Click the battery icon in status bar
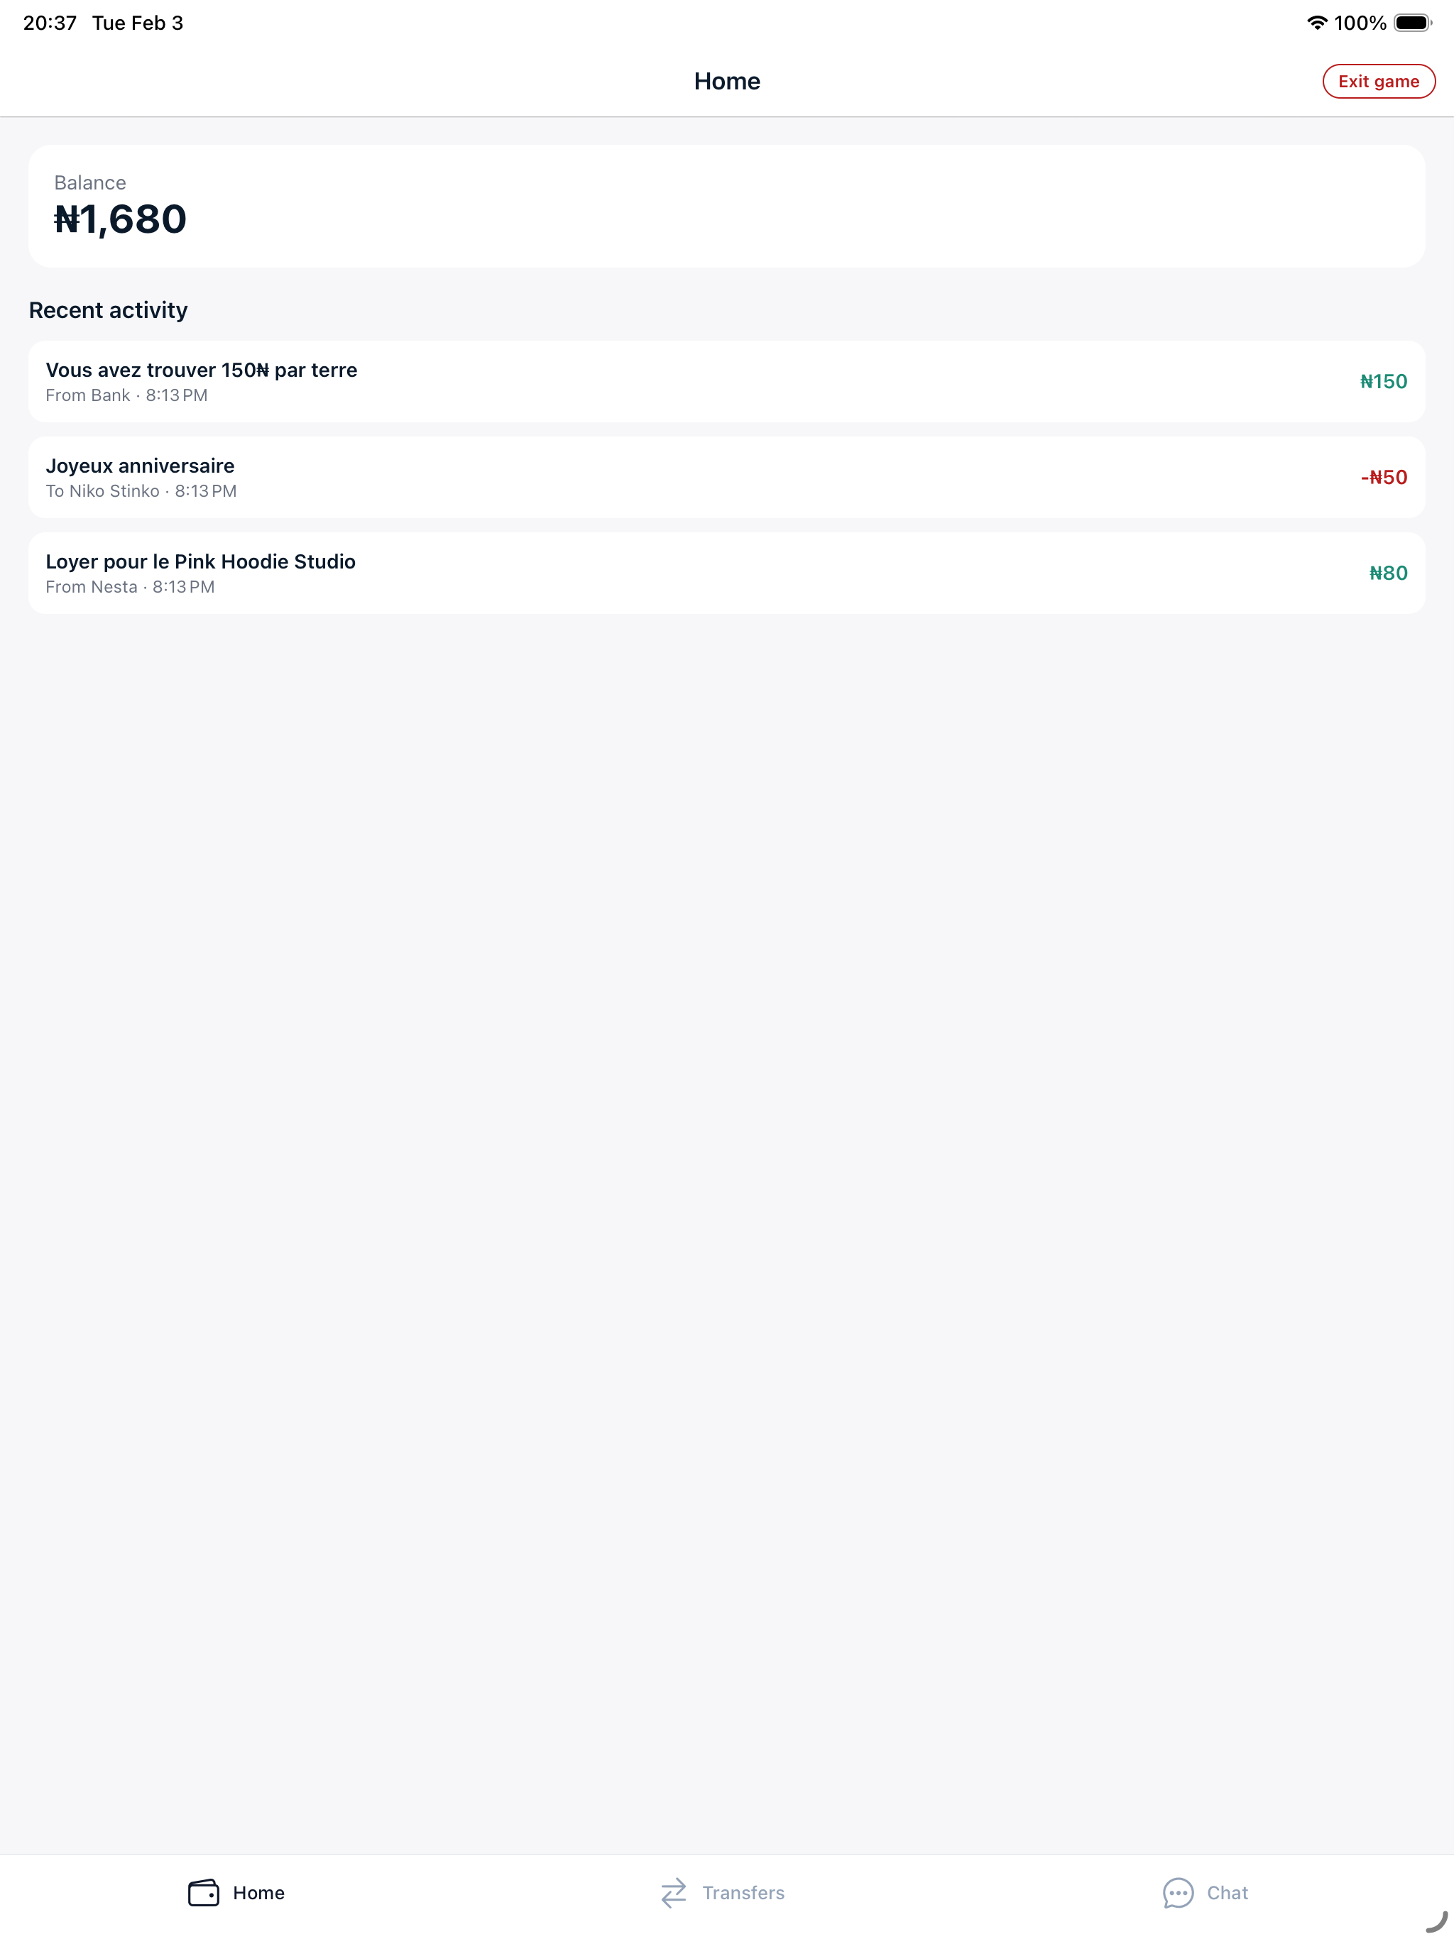Image resolution: width=1454 pixels, height=1939 pixels. (x=1412, y=23)
